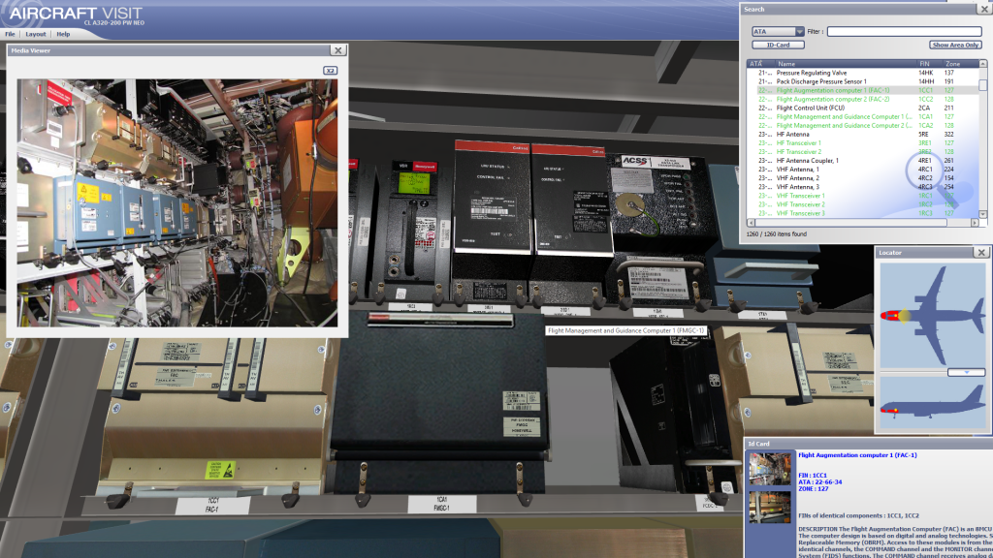Select the HF Antenna row
The image size is (993, 558).
click(864, 135)
